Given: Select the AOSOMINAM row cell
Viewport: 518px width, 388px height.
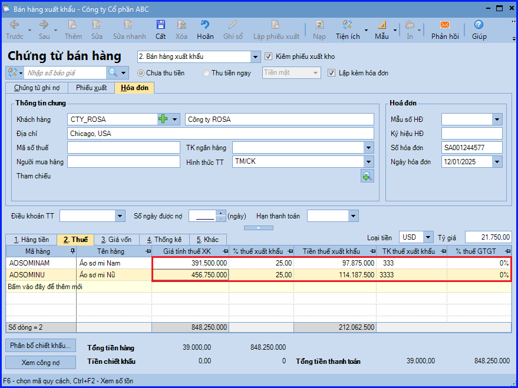Looking at the screenshot, I should [x=41, y=263].
